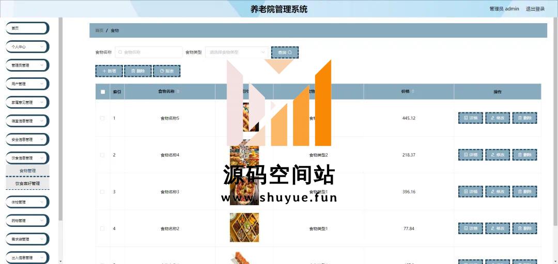Click the 食物类型2 cell
The height and width of the screenshot is (264, 558).
pos(318,155)
